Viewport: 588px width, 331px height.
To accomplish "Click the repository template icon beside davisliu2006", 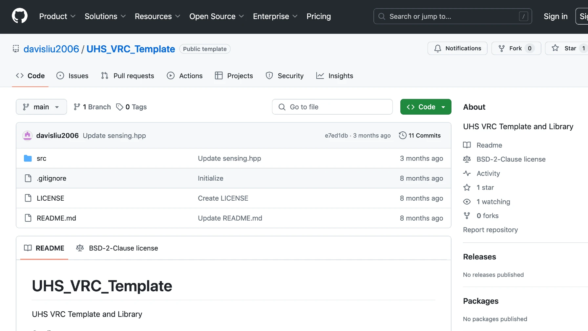I will pos(16,49).
